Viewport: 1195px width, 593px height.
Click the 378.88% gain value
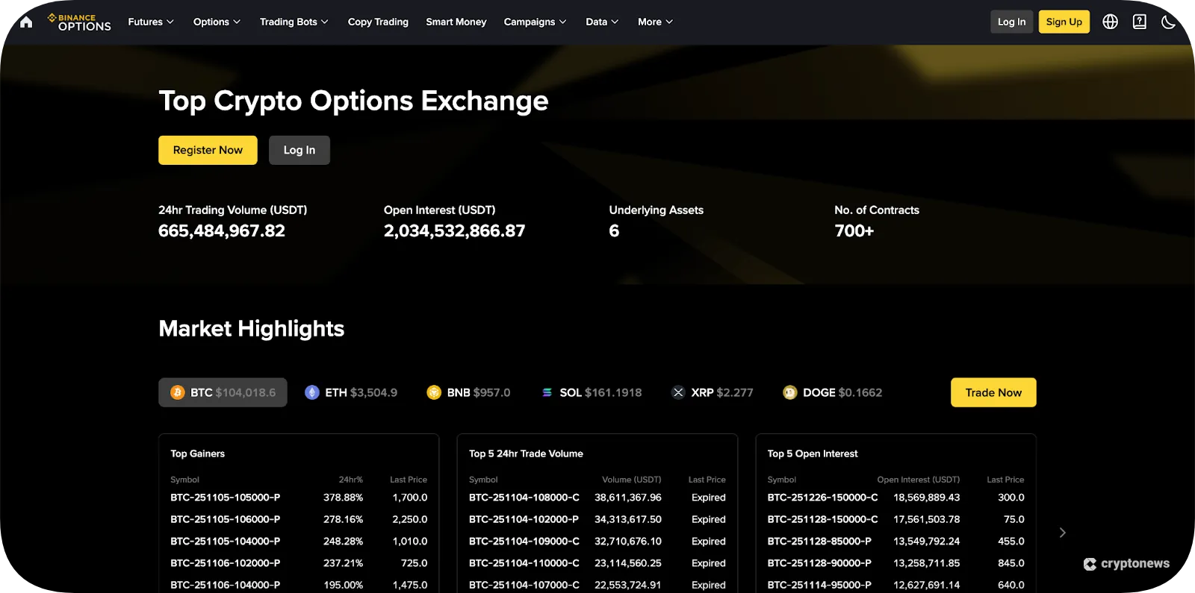(x=343, y=498)
